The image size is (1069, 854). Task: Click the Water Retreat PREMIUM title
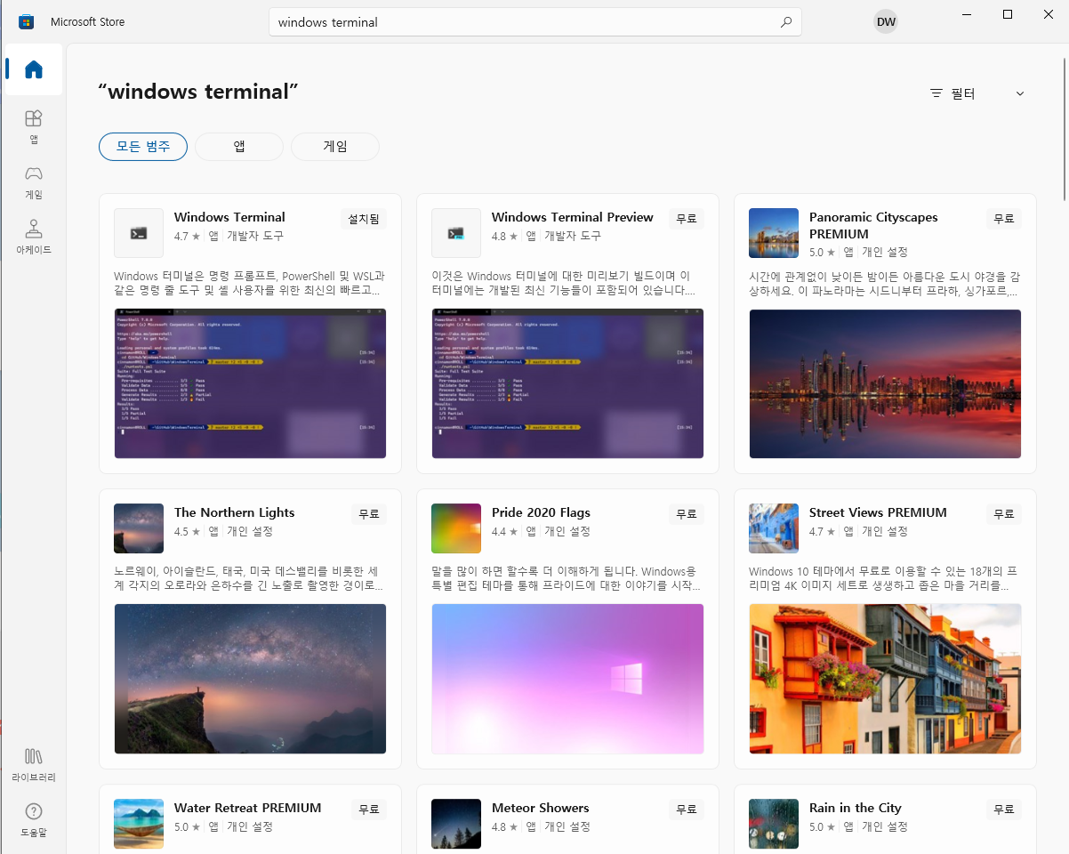pyautogui.click(x=247, y=808)
